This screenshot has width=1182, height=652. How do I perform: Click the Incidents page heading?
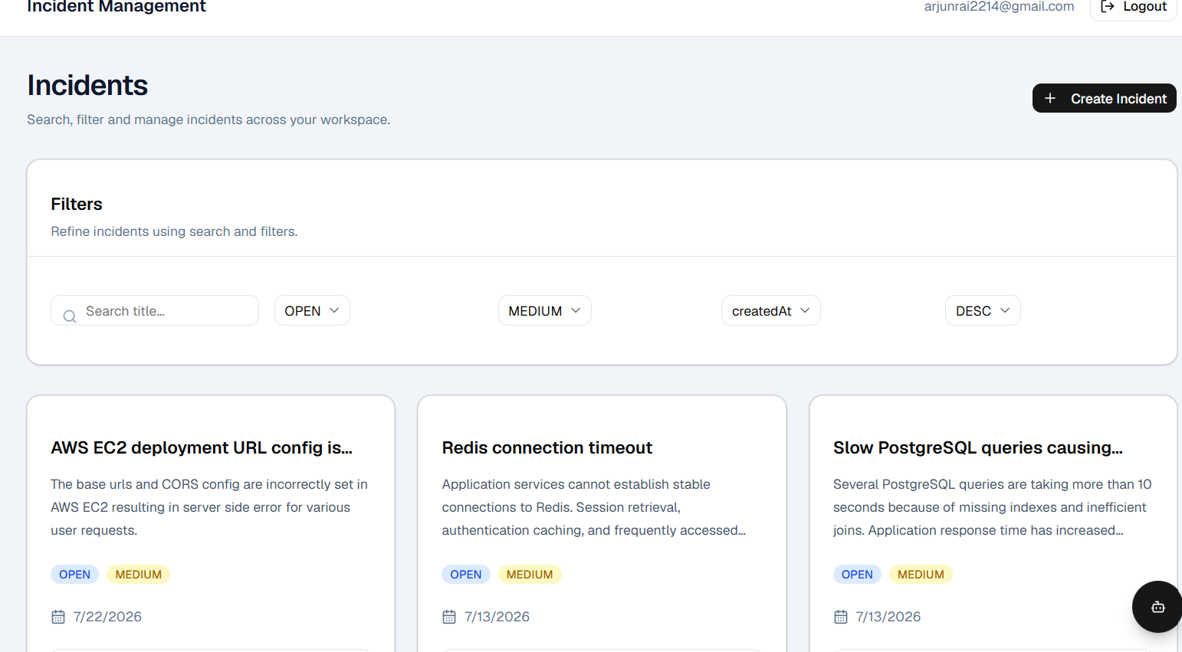tap(87, 85)
